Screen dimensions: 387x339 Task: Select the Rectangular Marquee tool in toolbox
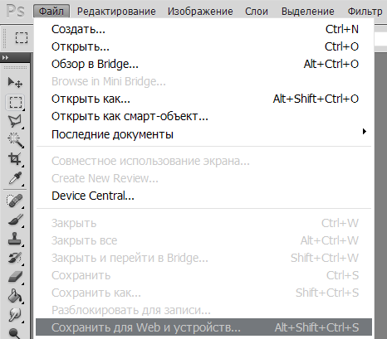tap(16, 102)
